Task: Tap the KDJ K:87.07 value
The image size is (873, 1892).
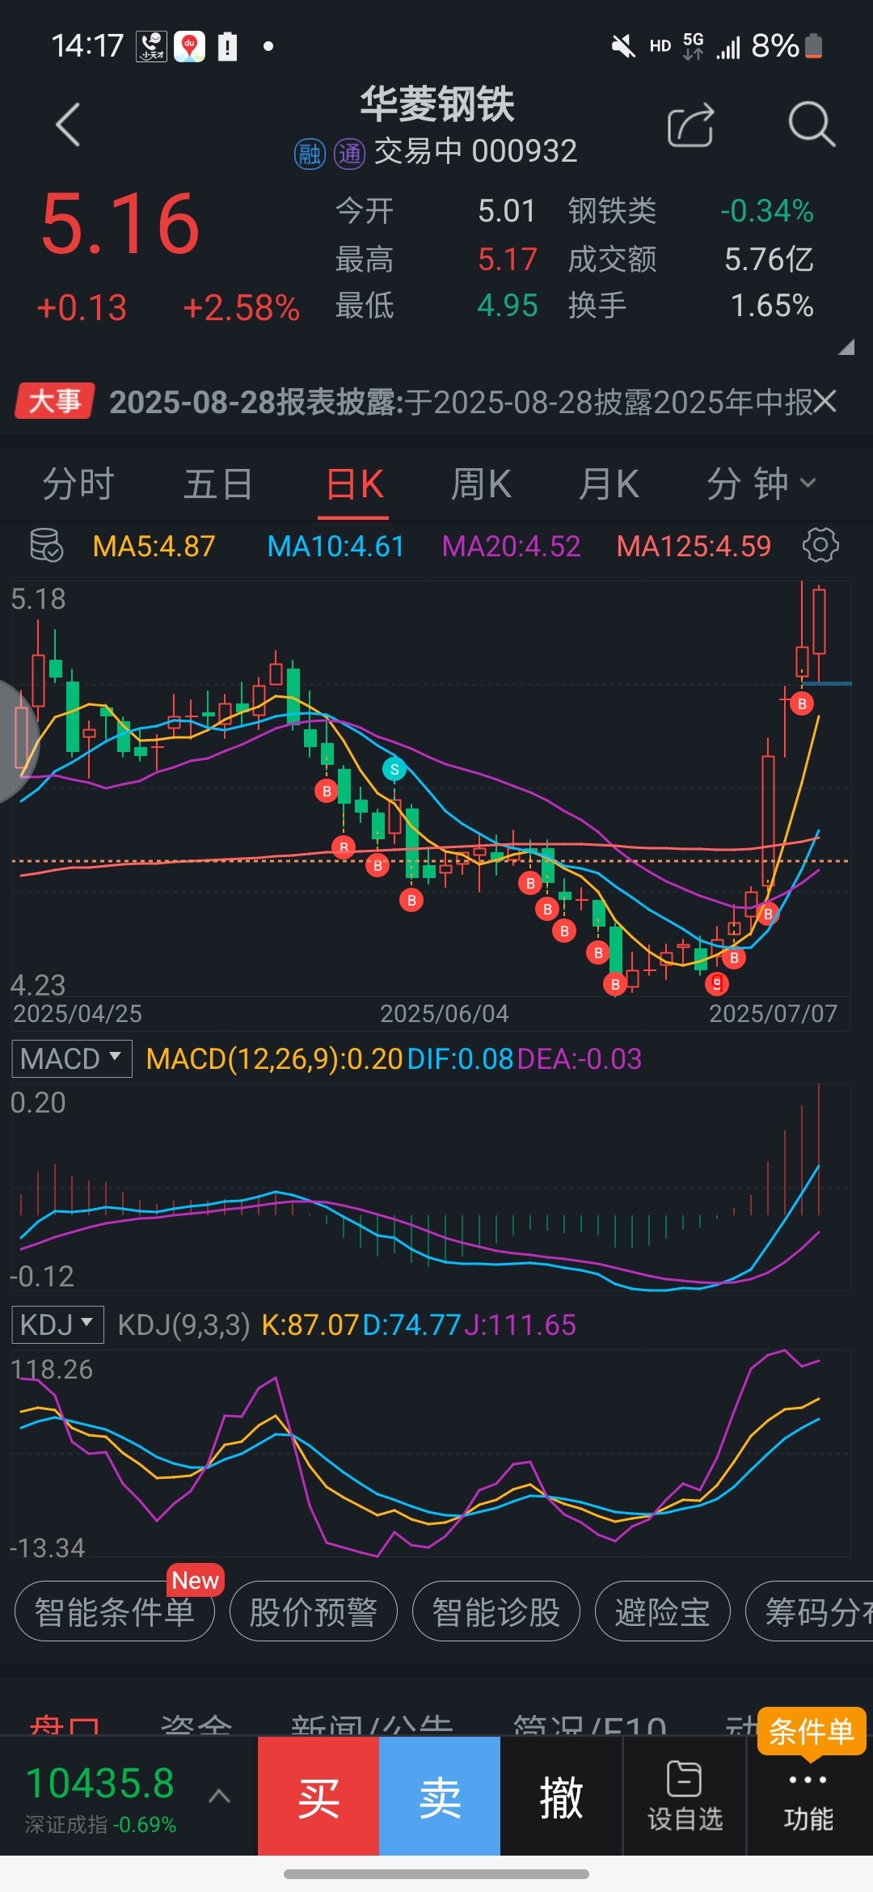Action: (x=310, y=1324)
